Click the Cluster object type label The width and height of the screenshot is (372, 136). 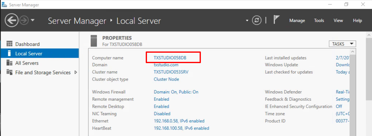click(x=110, y=79)
